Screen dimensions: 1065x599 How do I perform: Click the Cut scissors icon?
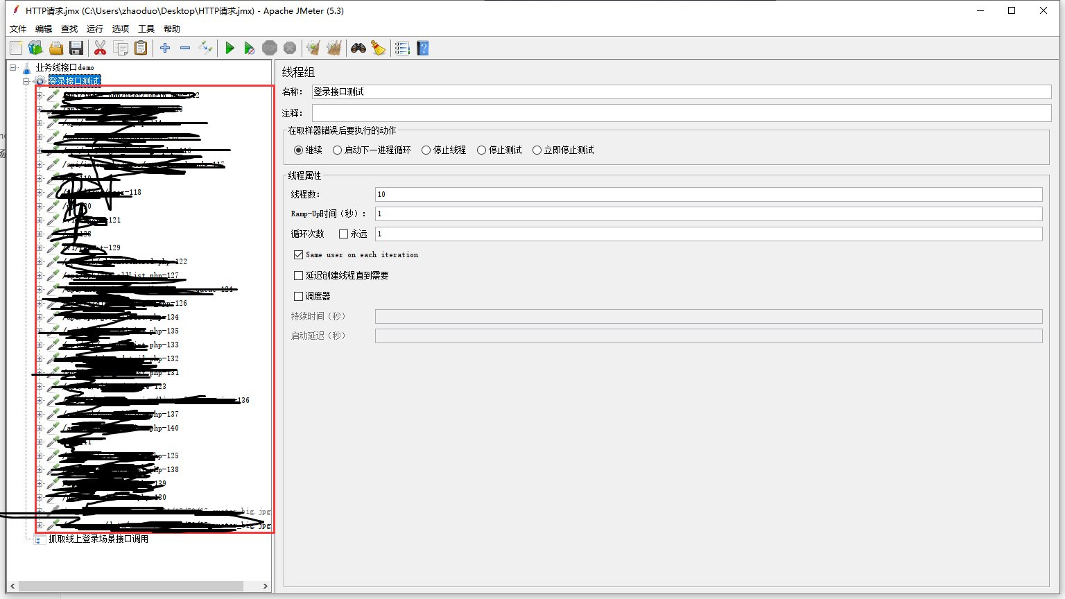[x=100, y=48]
